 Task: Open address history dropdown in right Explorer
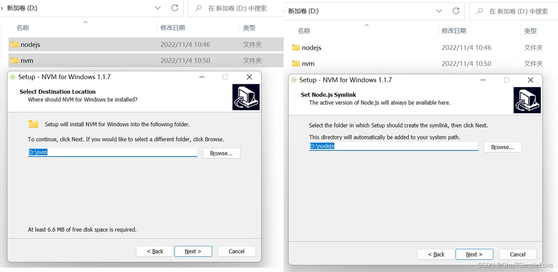[439, 11]
